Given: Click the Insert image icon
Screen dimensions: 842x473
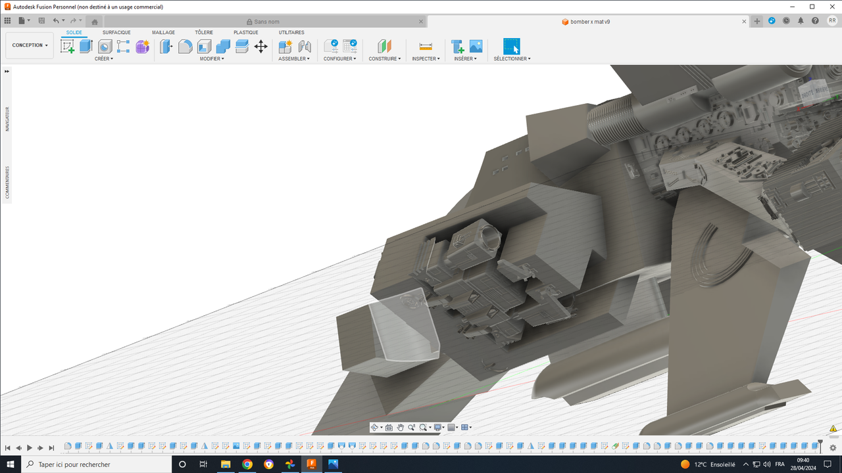Looking at the screenshot, I should coord(476,46).
